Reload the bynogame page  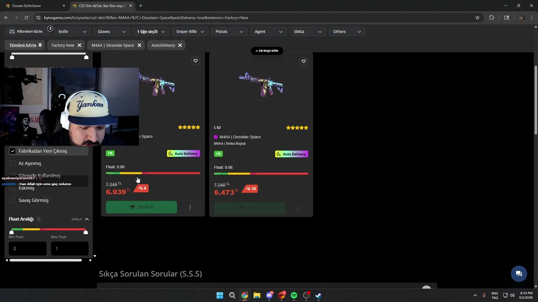point(26,18)
